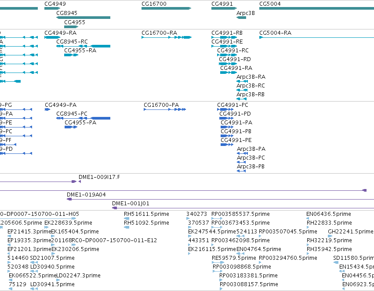Select transcript CG4991-RC label
374x291 pixels.
tap(233, 51)
